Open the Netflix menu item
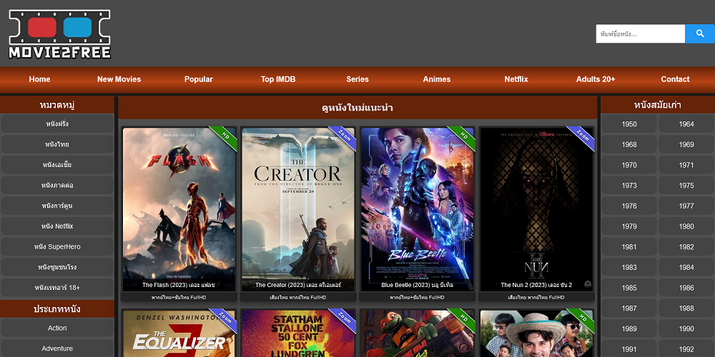The height and width of the screenshot is (357, 715). coord(516,79)
